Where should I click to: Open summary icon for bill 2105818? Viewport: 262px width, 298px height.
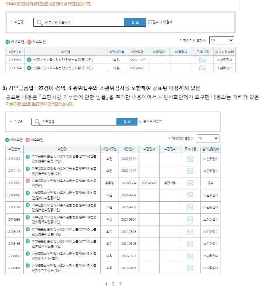203,60
